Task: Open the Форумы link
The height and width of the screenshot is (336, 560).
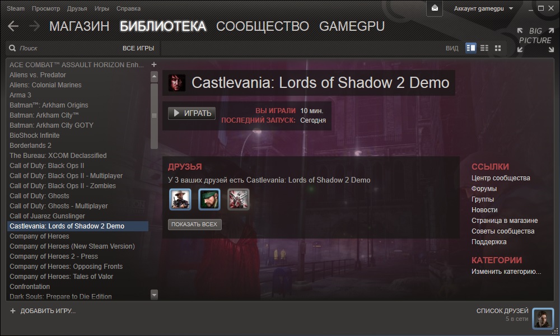Action: pos(484,189)
